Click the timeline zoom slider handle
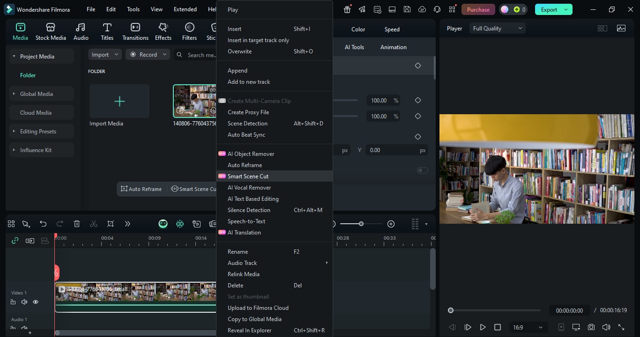 pyautogui.click(x=361, y=224)
